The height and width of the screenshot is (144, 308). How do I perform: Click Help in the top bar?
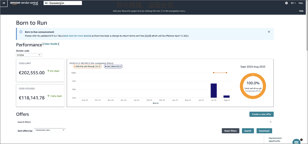coord(300,3)
